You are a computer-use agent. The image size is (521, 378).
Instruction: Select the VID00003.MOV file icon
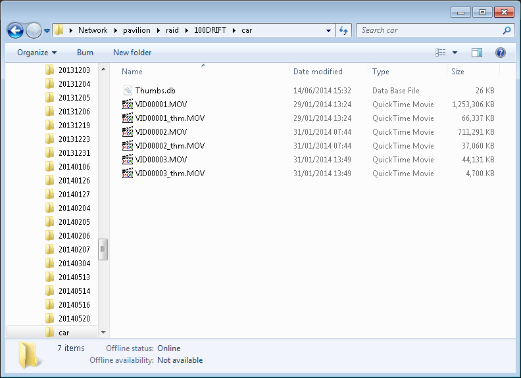coord(128,160)
